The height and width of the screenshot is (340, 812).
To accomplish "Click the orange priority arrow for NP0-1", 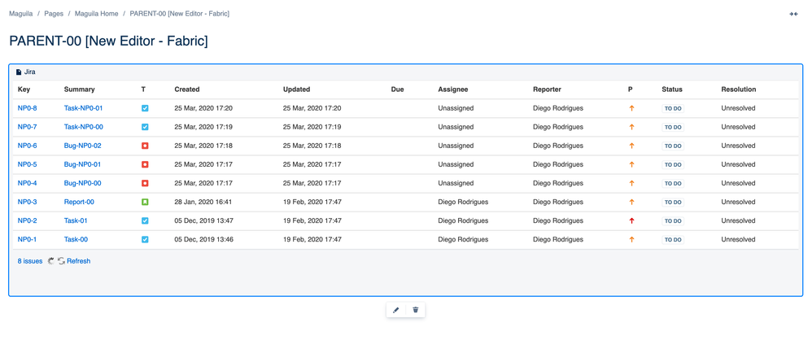I will click(631, 240).
